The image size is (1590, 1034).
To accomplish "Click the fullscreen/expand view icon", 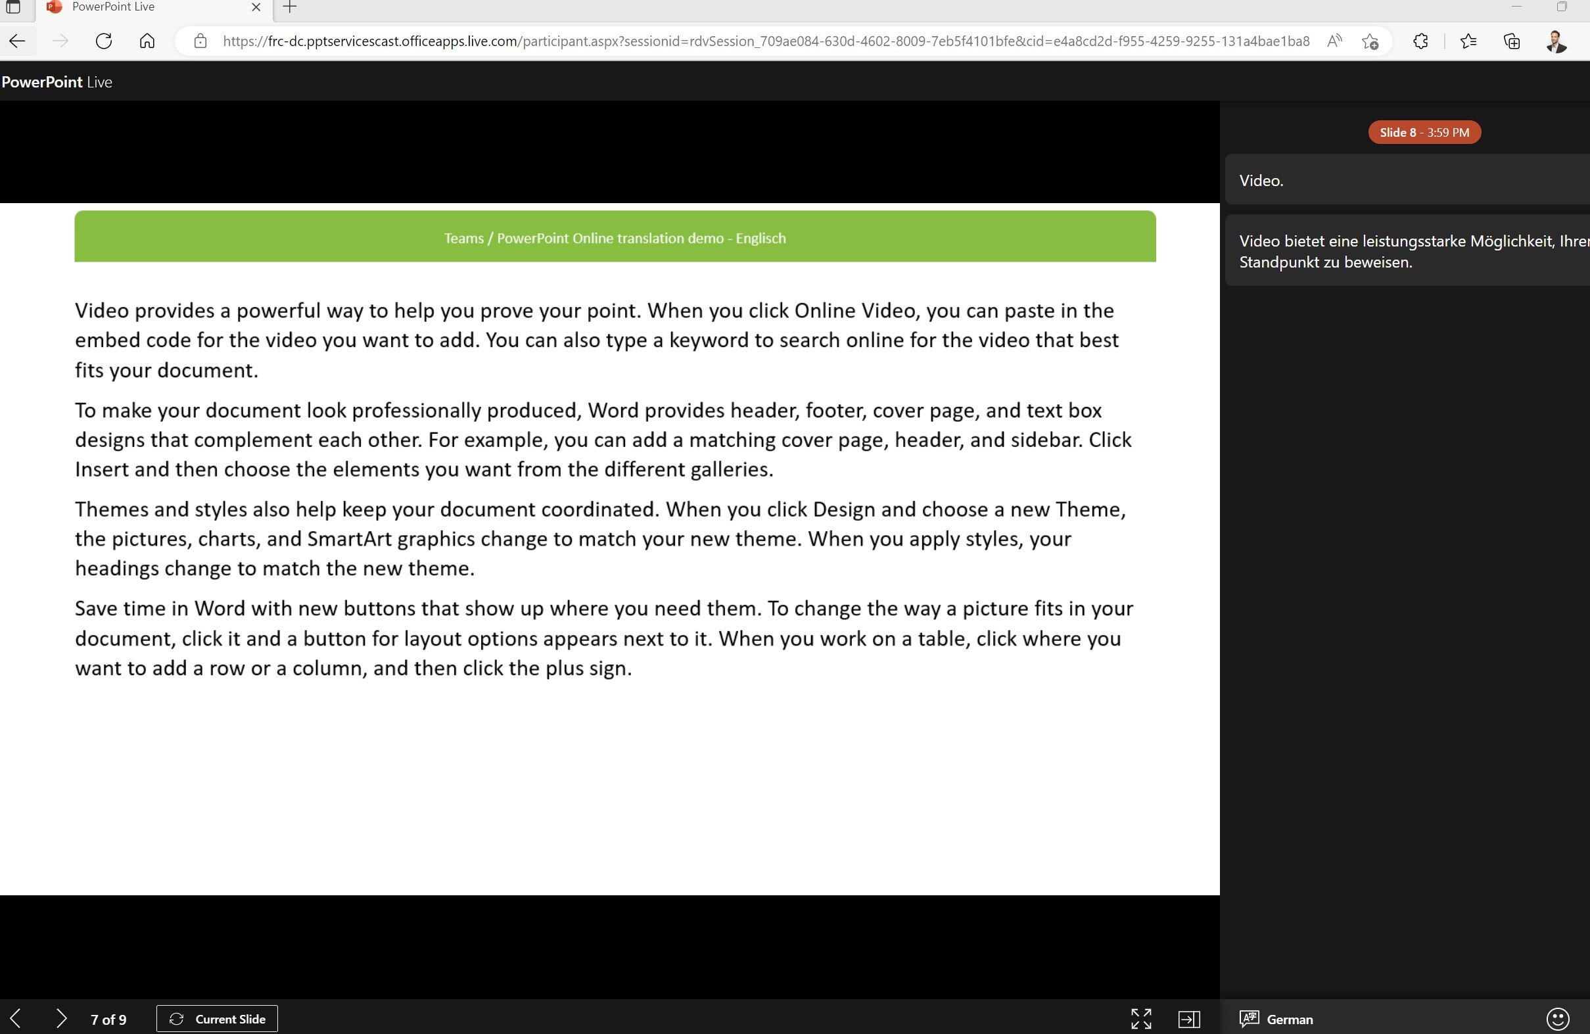I will (x=1142, y=1018).
